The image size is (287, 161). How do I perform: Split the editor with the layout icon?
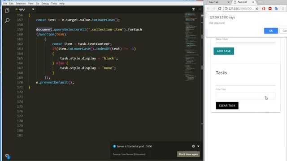point(193,9)
